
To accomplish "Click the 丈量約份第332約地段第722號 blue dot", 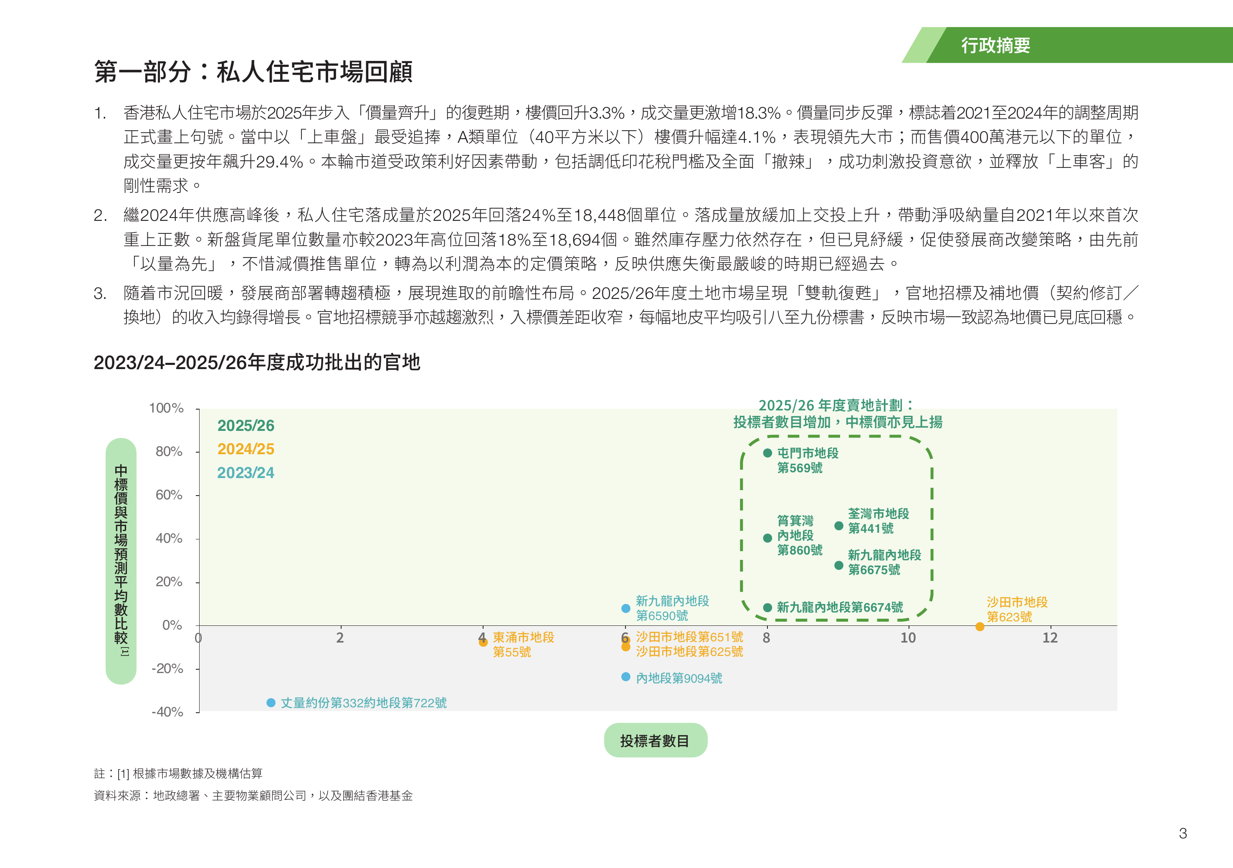I will point(271,703).
